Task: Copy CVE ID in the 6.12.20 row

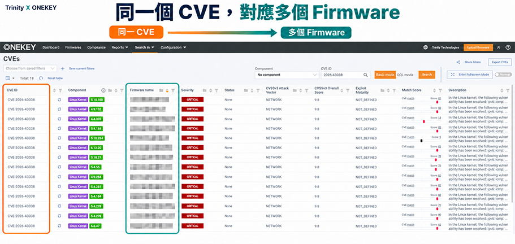Action: 59,148
